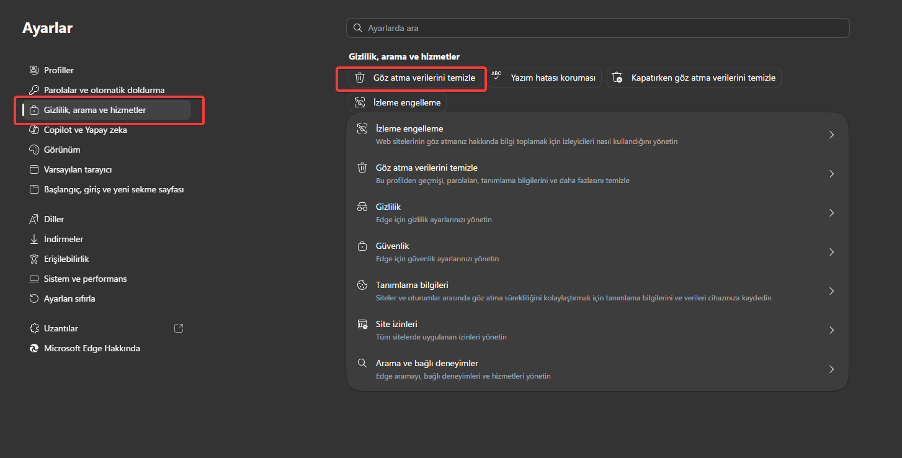
Task: Click the Gizlilik glasses icon in list
Action: click(x=362, y=207)
